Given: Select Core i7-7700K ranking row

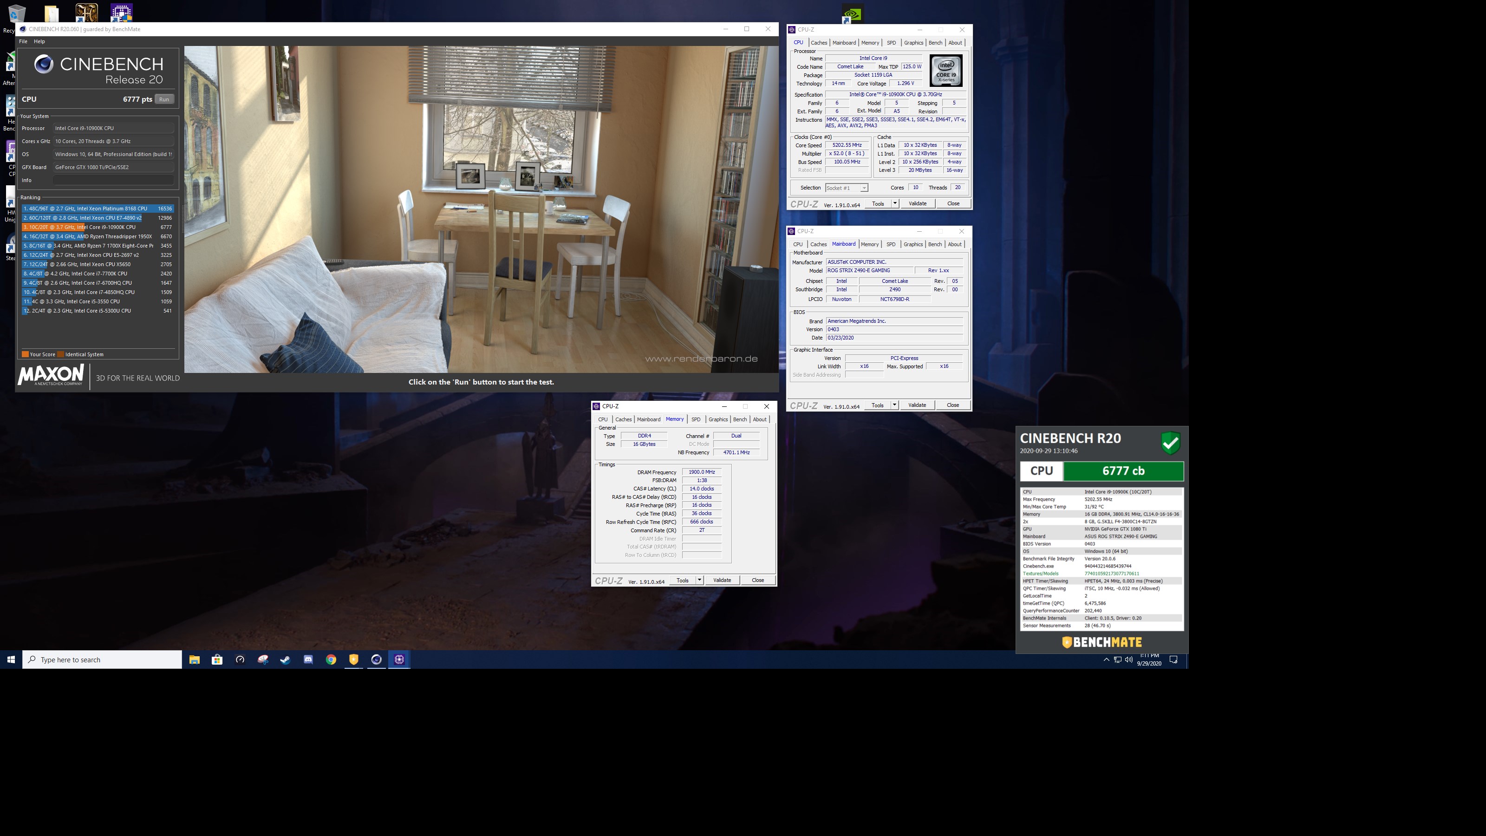Looking at the screenshot, I should pos(98,274).
